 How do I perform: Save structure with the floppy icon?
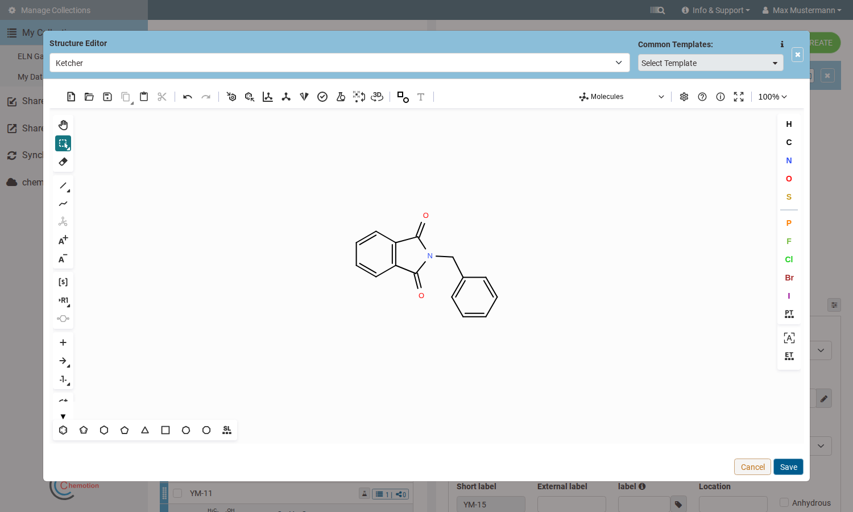107,97
